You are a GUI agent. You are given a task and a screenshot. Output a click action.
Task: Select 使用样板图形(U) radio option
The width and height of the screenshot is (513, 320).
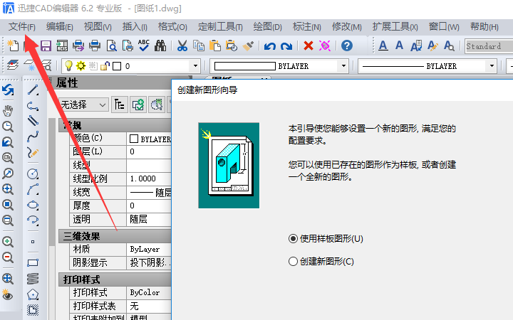(326, 239)
